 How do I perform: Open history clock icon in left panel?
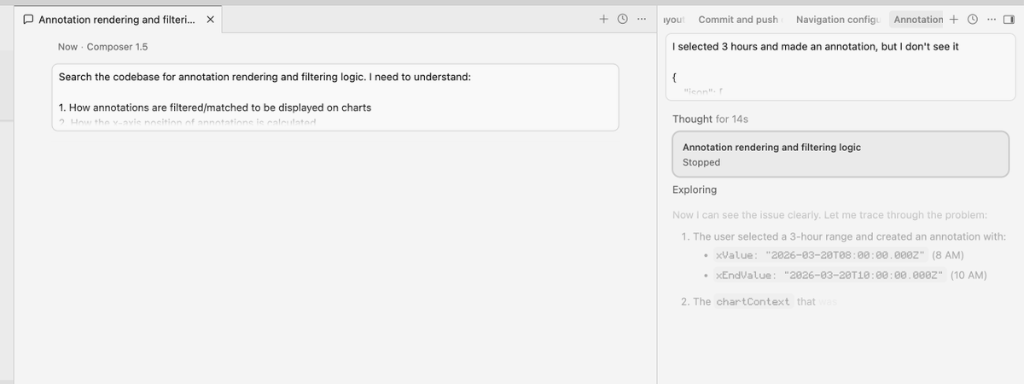(623, 19)
